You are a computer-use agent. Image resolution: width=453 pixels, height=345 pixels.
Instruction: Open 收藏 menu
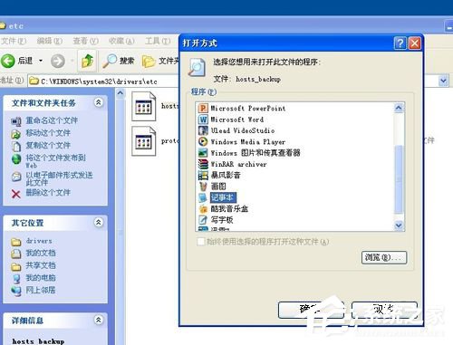click(x=121, y=41)
